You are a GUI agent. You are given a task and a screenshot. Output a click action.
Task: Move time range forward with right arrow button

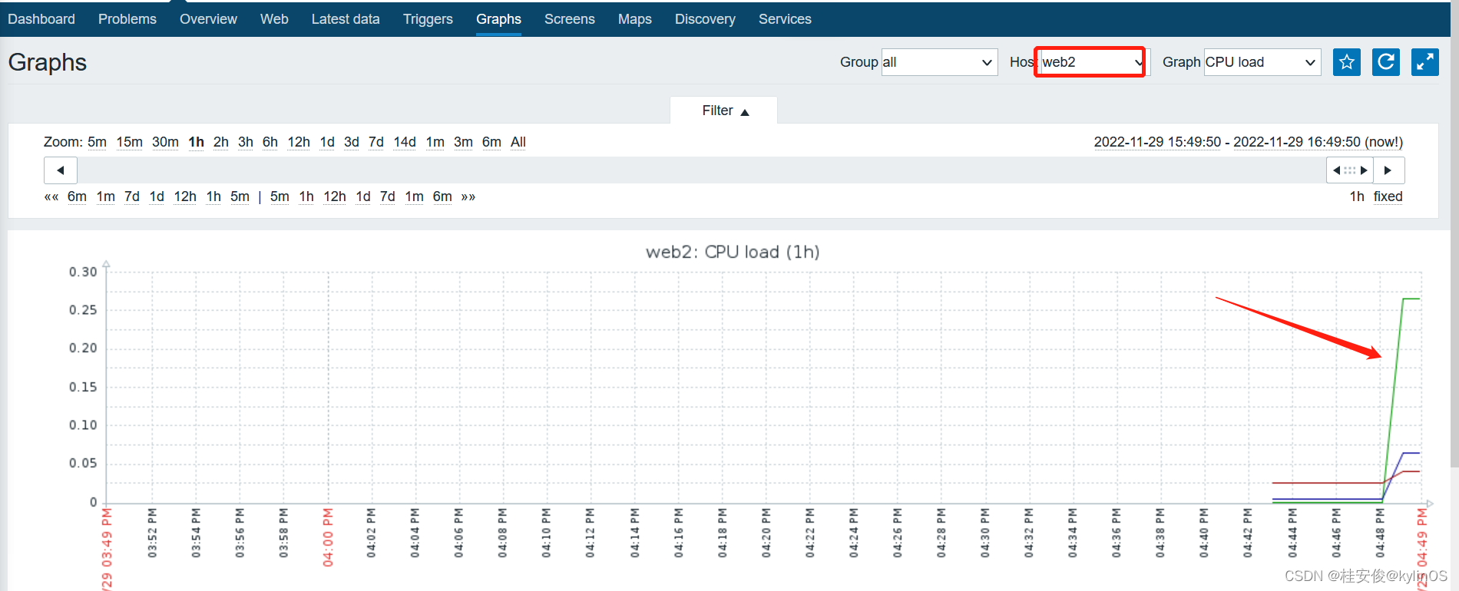click(x=1388, y=170)
